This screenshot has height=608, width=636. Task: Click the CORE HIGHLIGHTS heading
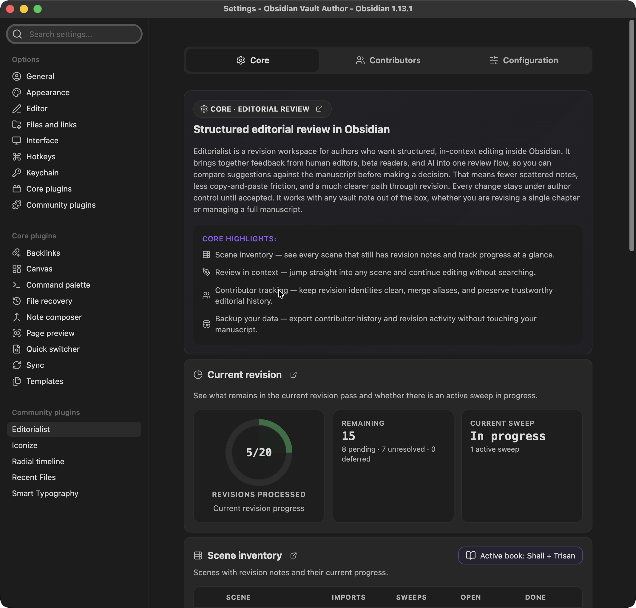click(x=240, y=239)
